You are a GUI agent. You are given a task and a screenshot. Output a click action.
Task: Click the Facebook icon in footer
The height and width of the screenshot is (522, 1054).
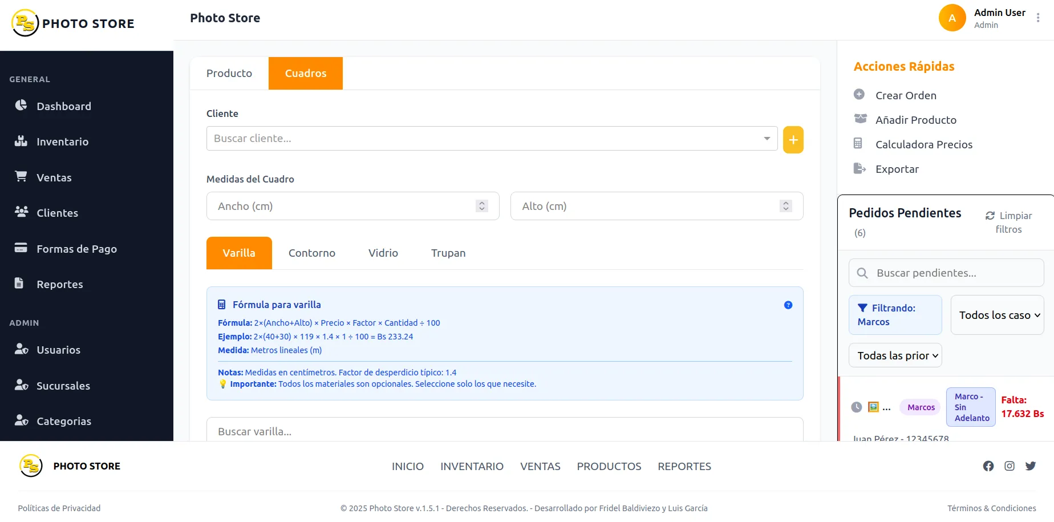pos(988,466)
